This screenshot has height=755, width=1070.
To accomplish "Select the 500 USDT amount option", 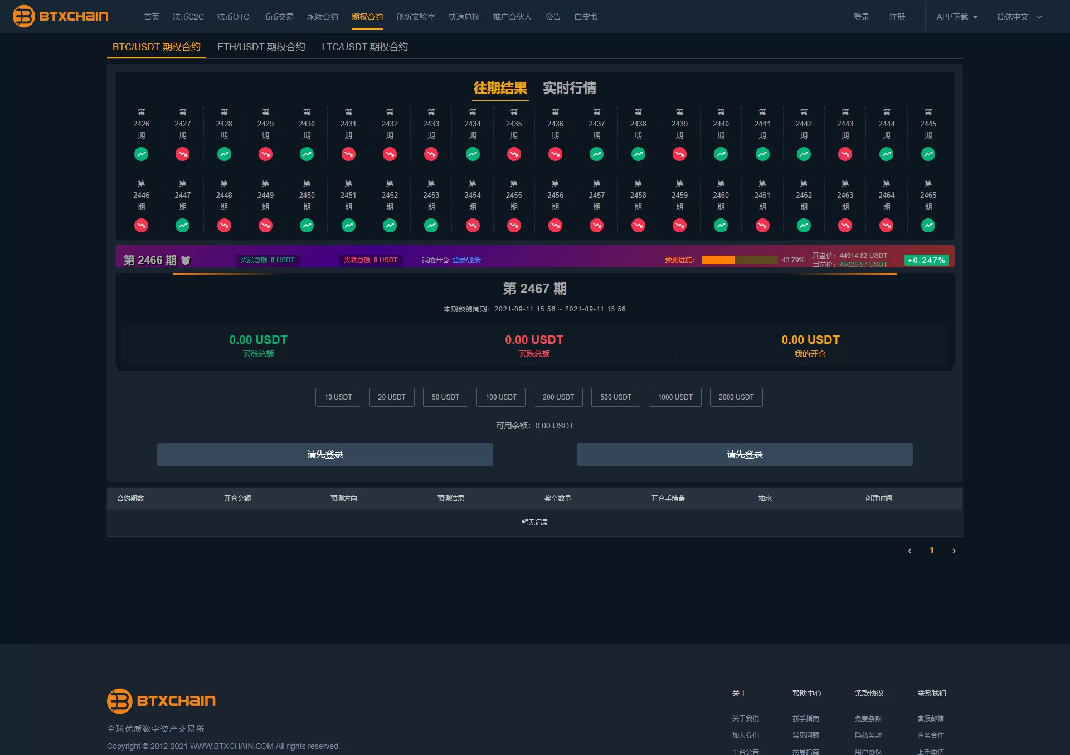I will [x=615, y=397].
